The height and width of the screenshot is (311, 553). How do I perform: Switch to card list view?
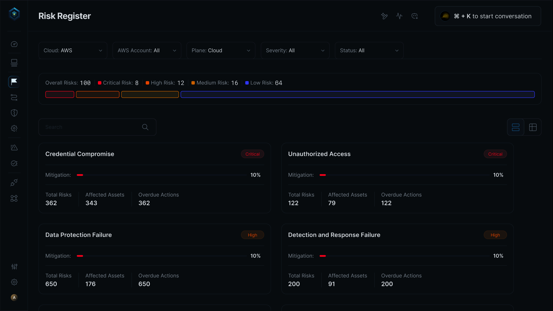click(x=516, y=127)
